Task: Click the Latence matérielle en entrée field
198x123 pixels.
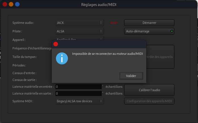Action: pos(78,86)
